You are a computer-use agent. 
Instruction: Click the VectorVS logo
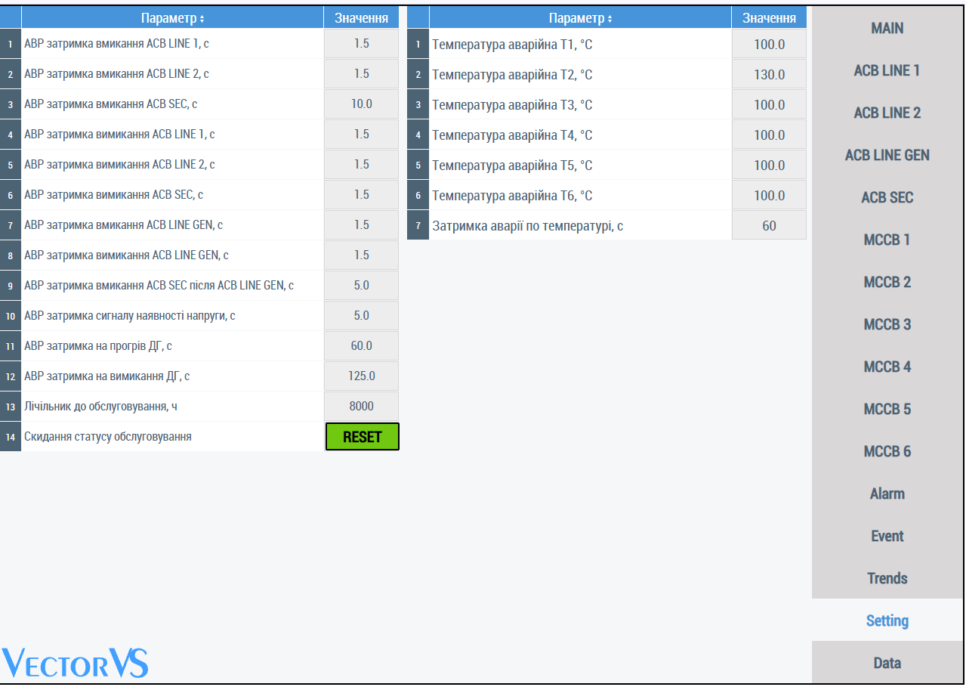tap(75, 663)
